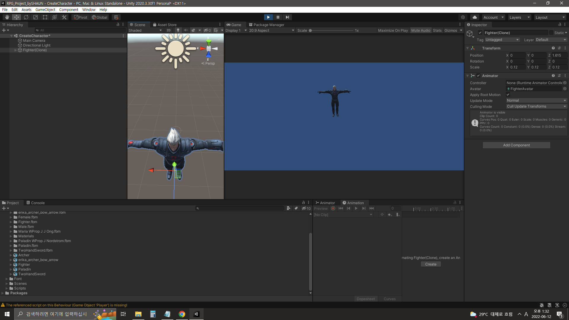The image size is (569, 320).
Task: Select the Hand tool
Action: click(7, 17)
